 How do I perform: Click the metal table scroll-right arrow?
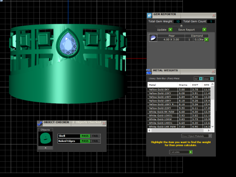pos(208,130)
